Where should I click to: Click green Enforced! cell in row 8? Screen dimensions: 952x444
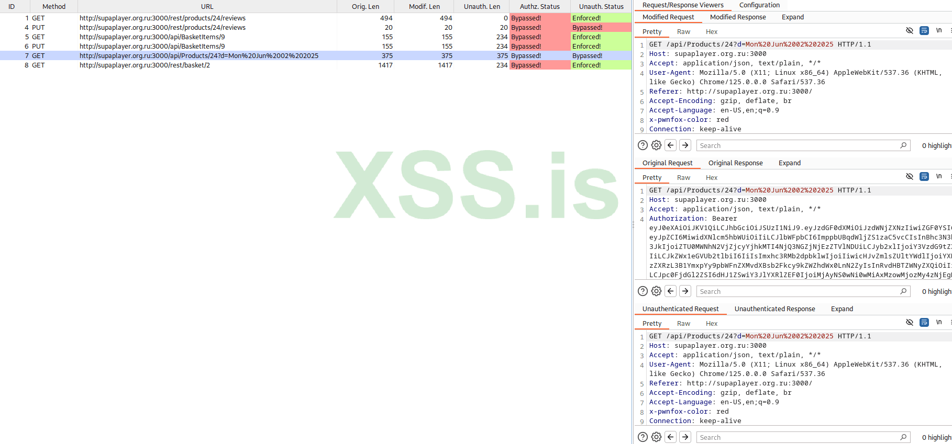[601, 65]
